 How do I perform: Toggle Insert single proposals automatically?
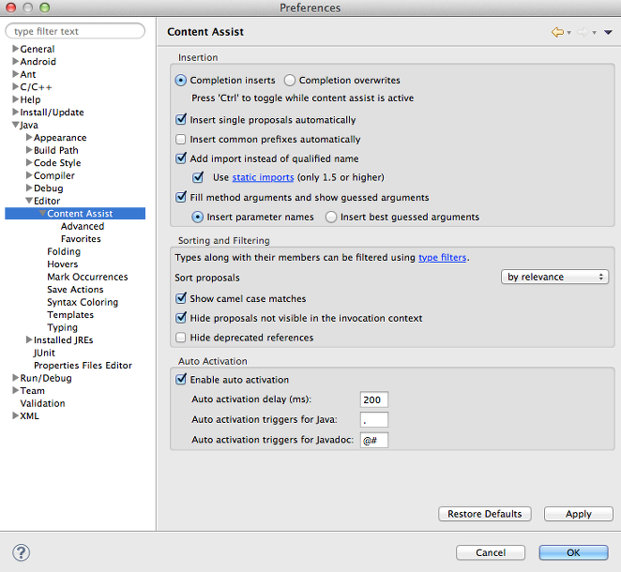181,119
